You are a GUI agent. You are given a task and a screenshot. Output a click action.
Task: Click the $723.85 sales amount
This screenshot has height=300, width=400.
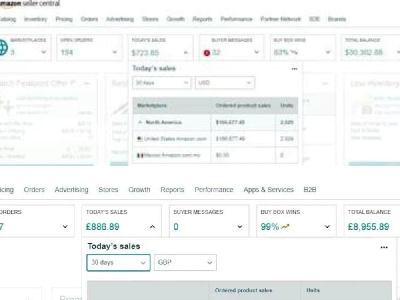coord(145,53)
